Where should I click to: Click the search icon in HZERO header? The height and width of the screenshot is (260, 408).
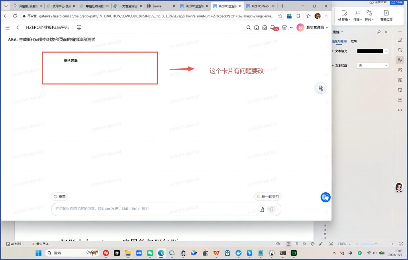coord(249,27)
